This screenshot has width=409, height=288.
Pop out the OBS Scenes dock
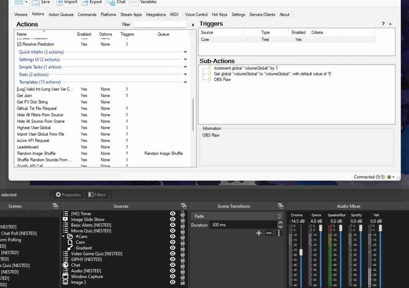tap(55, 206)
